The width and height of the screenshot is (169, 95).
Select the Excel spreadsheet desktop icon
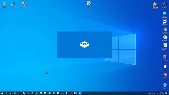tap(165, 47)
